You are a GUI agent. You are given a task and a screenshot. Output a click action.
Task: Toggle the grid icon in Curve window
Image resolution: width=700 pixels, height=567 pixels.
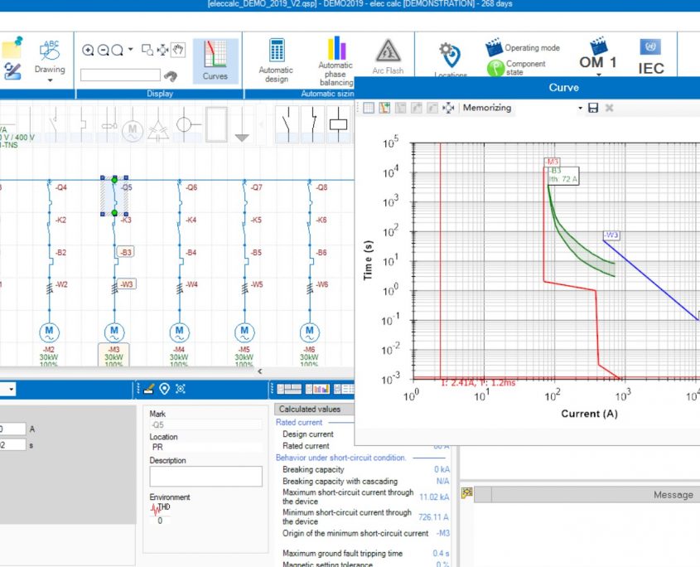(x=369, y=108)
